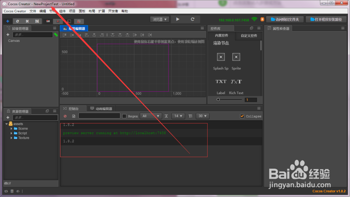Distribute nodes by vertical centers
This screenshot has height=197, width=350.
pos(120,35)
